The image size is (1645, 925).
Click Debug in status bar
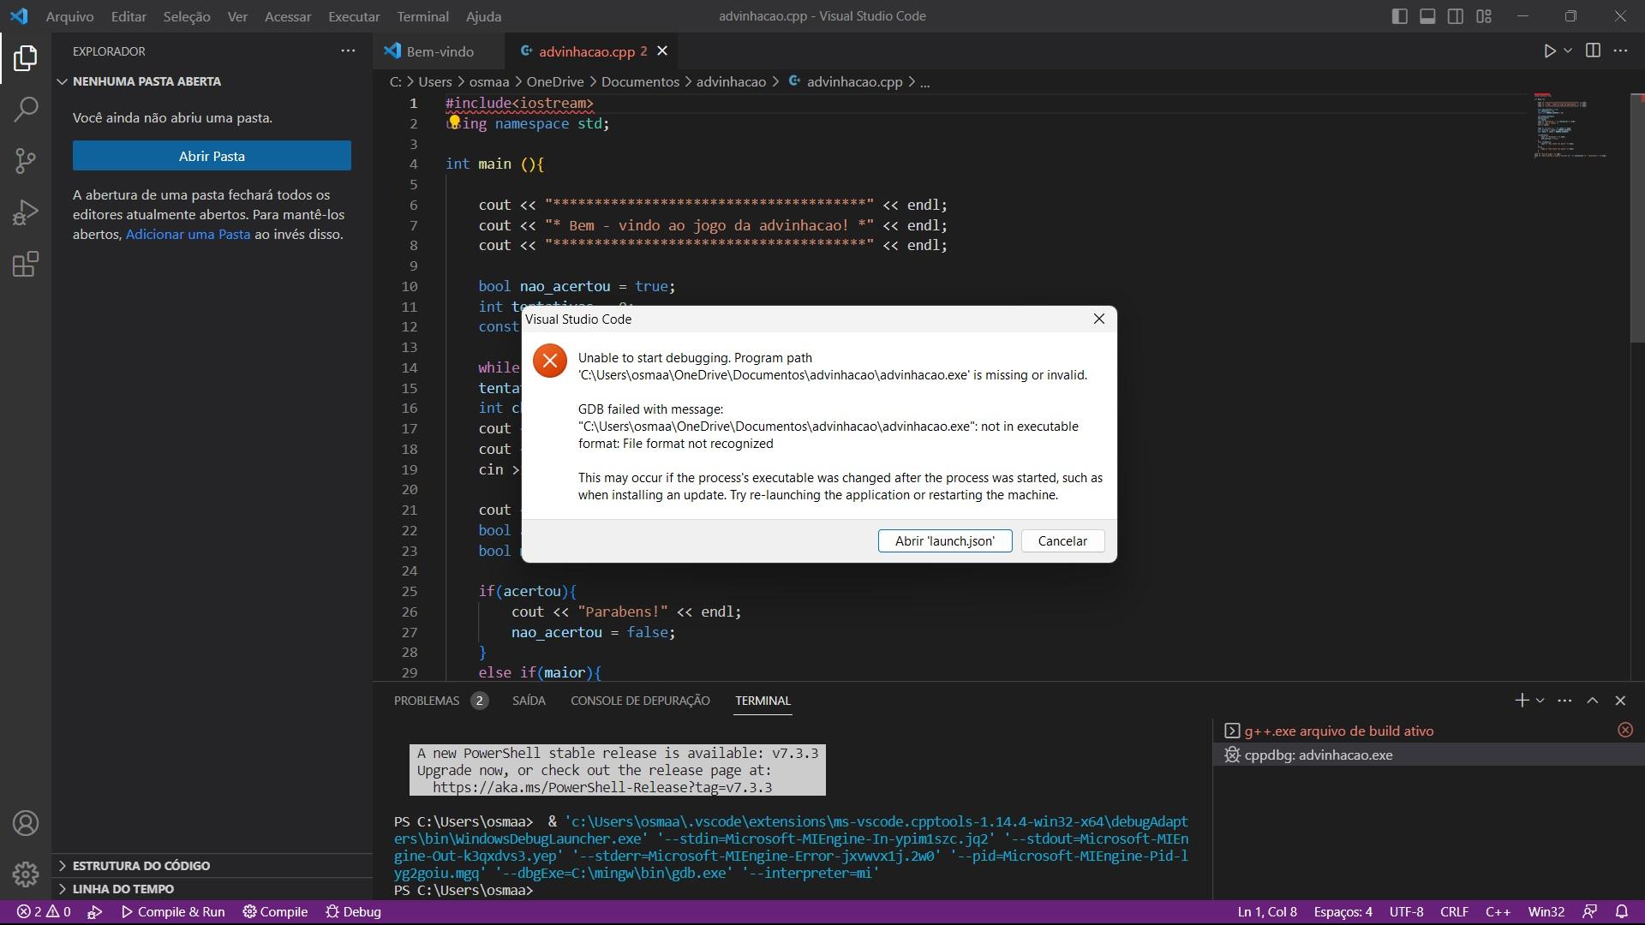353,912
